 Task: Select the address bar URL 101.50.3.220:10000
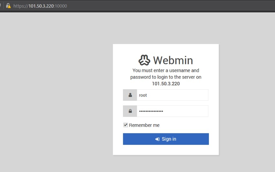(x=40, y=6)
